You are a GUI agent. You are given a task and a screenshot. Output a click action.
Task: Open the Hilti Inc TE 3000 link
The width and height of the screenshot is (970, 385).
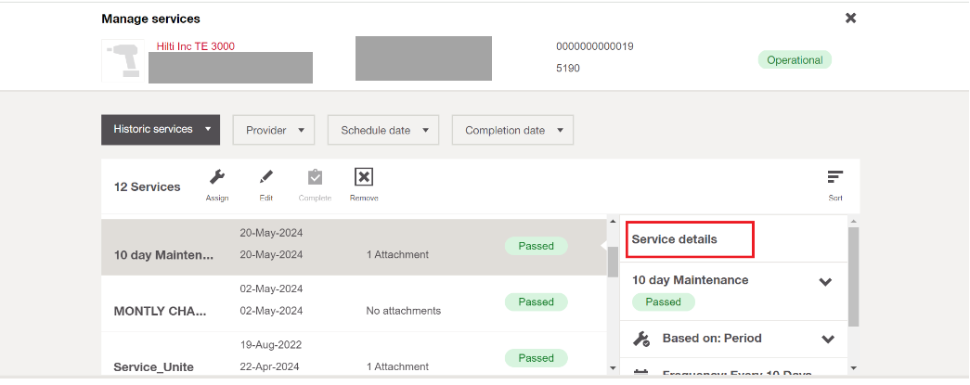click(x=195, y=46)
